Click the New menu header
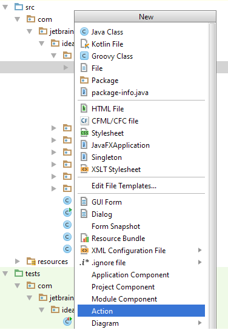Screen dimensions: 228x330 click(145, 16)
